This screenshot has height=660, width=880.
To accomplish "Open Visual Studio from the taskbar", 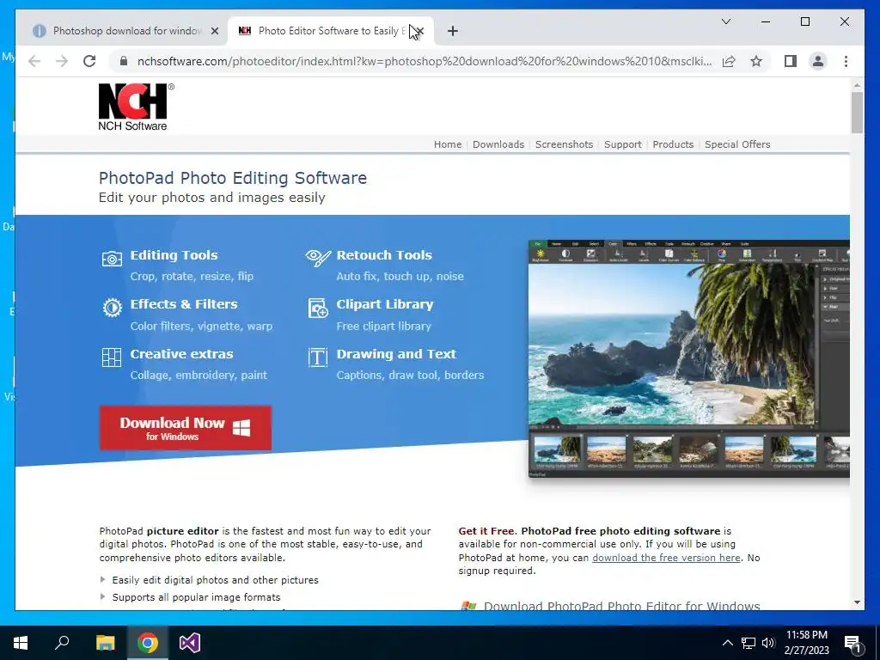I will tap(190, 643).
